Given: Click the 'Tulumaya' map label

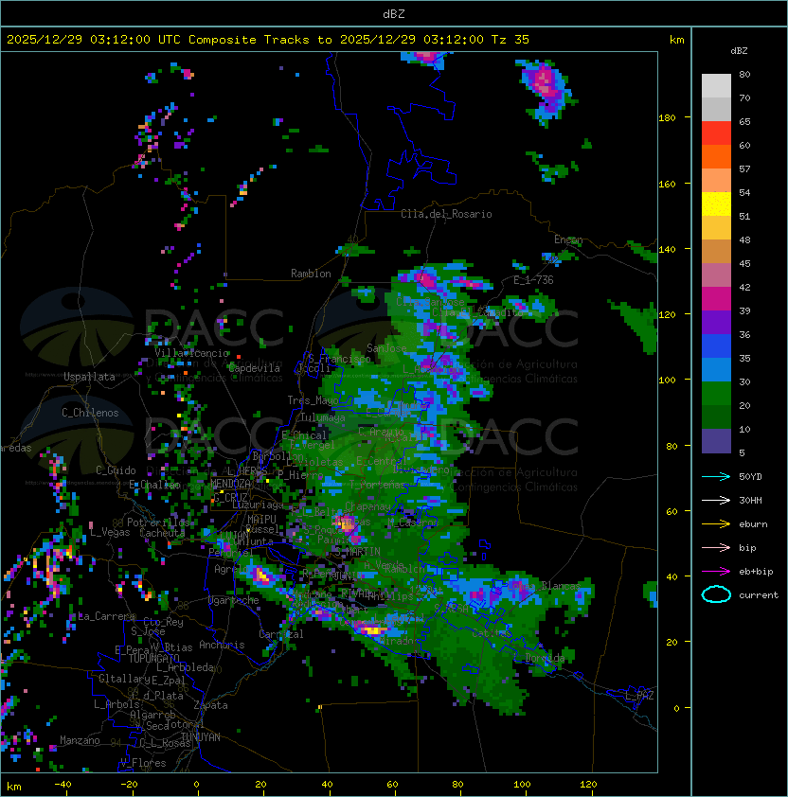Looking at the screenshot, I should 323,417.
